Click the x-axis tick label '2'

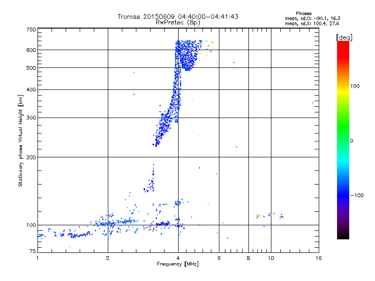[x=108, y=258]
